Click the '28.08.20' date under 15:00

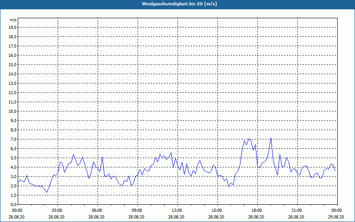click(x=216, y=217)
